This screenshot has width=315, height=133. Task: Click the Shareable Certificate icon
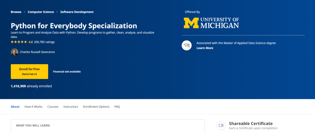221,125
